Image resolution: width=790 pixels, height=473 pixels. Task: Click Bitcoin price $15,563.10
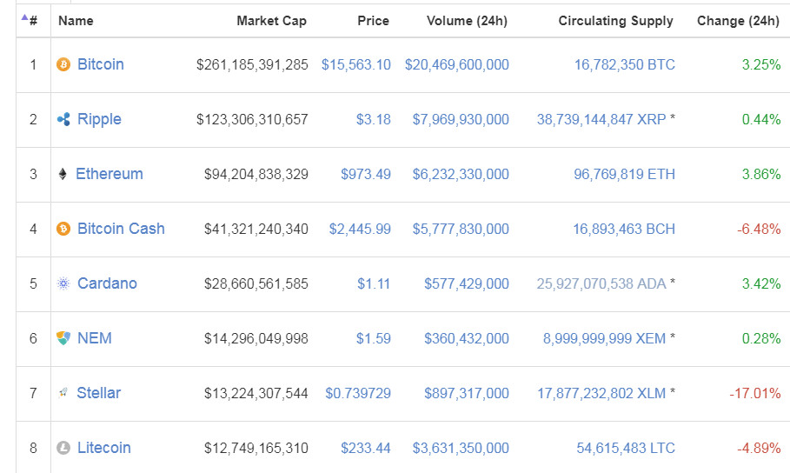[x=356, y=64]
